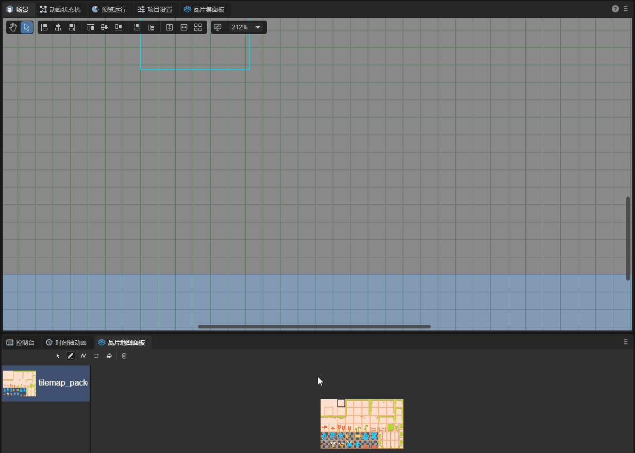Open the 时间轴动画 tab
The width and height of the screenshot is (635, 453).
66,342
